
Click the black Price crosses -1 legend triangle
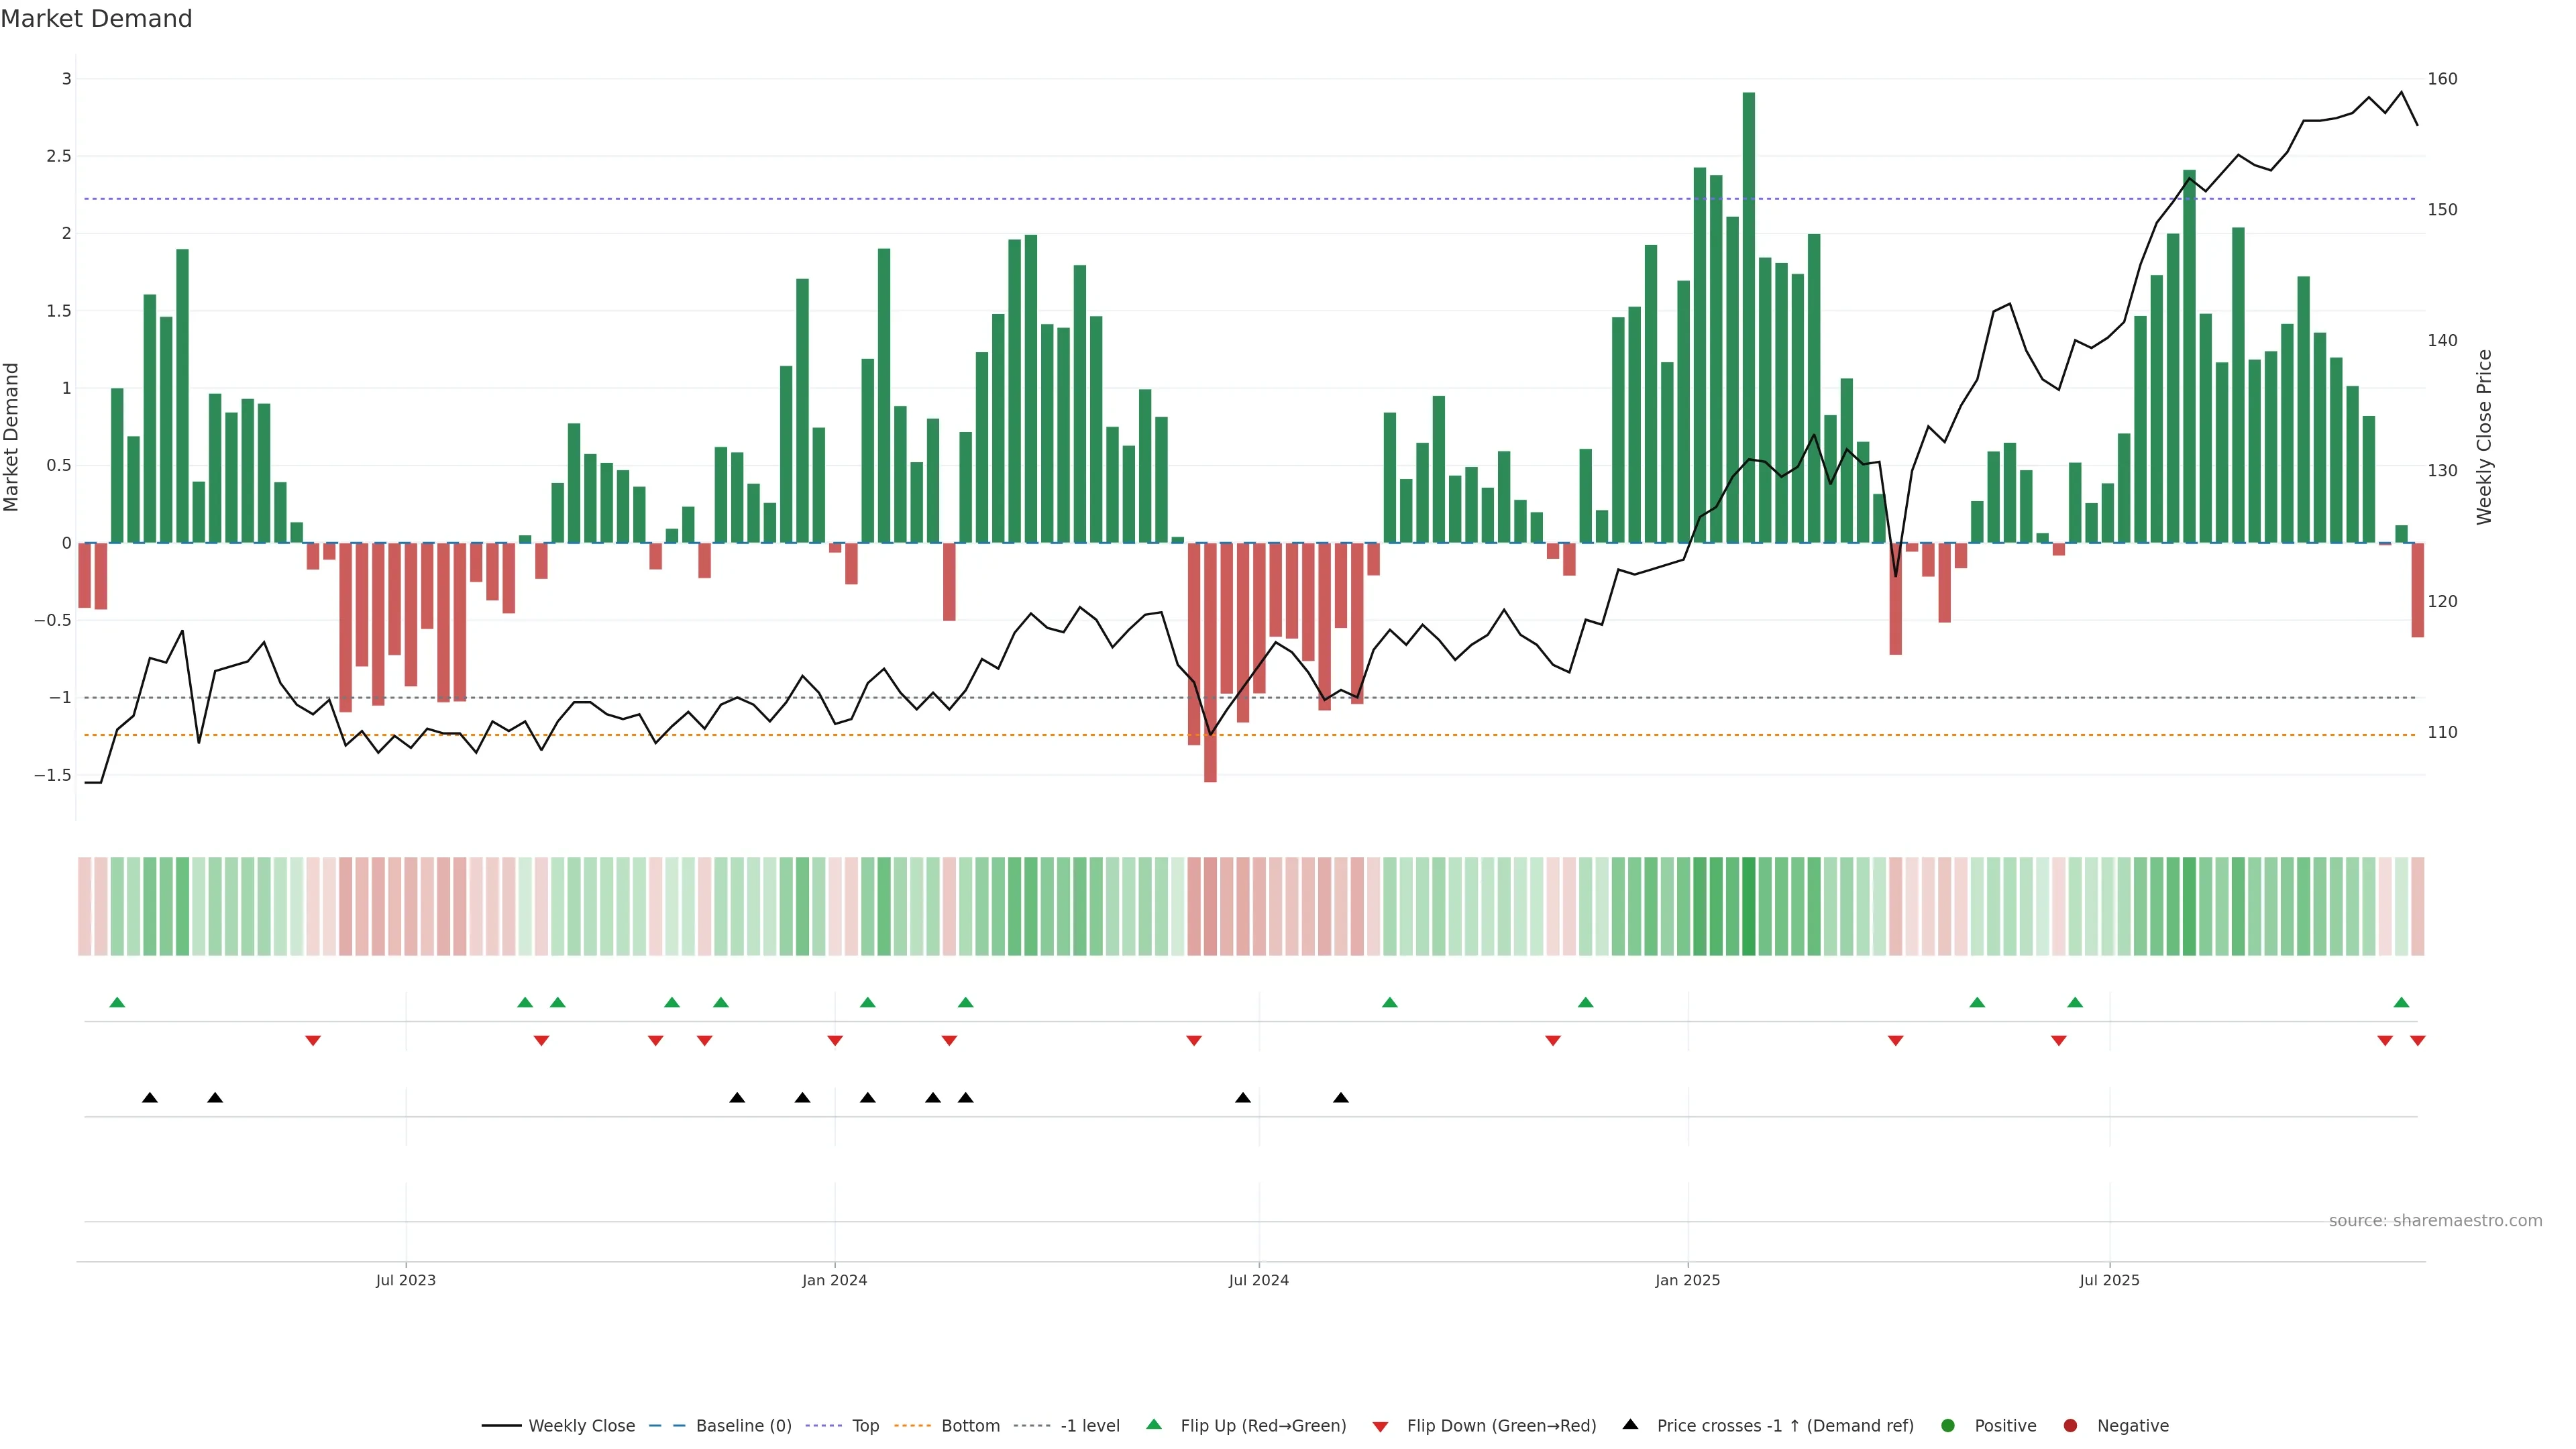click(x=1630, y=1425)
